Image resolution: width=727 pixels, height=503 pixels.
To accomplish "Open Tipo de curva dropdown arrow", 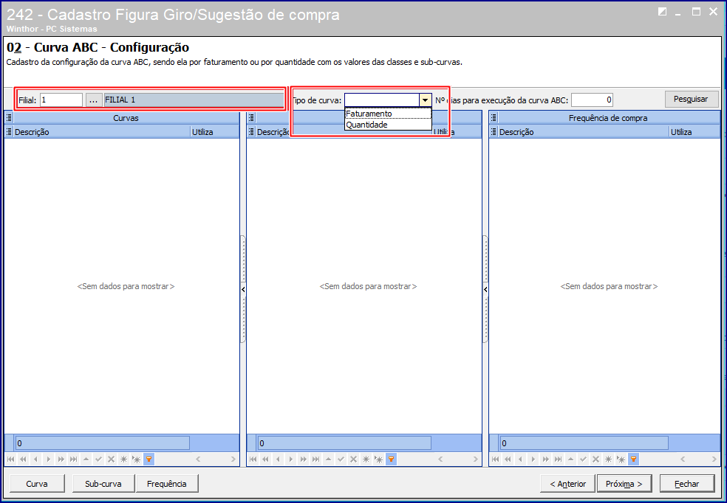I will [425, 100].
